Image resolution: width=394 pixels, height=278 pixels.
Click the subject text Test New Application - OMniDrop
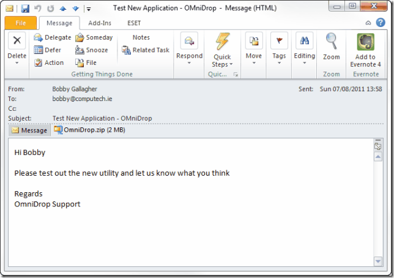click(102, 118)
